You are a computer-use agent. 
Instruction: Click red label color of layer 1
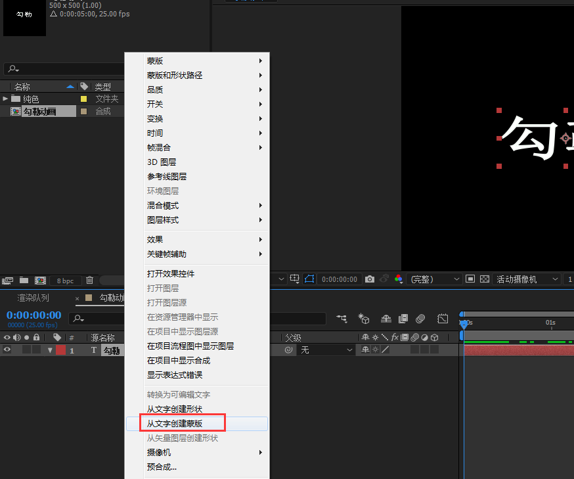[61, 350]
